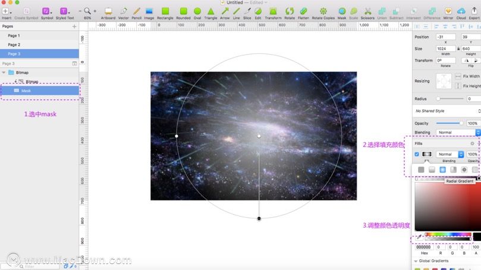Viewport: 481px width, 270px height.
Task: Select the Mask layer
Action: pos(39,91)
